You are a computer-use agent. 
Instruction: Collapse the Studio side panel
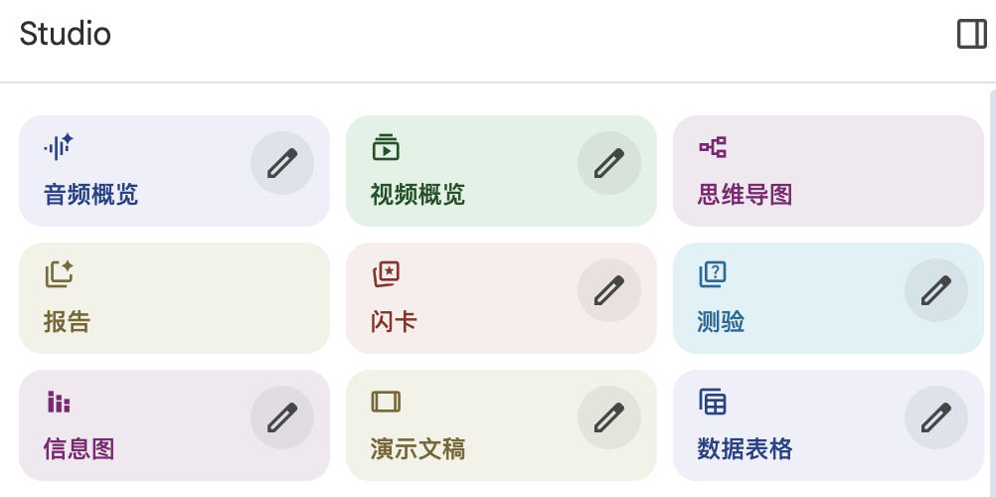(972, 34)
